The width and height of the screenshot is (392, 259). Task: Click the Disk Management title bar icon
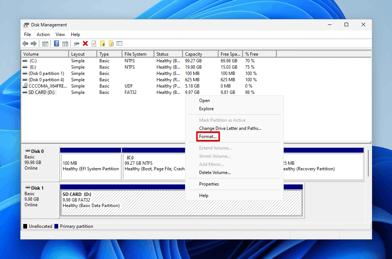pyautogui.click(x=26, y=25)
